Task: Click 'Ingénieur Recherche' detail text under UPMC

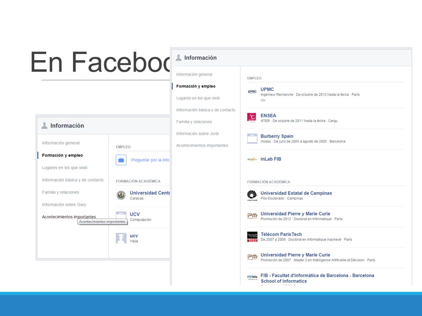Action: click(x=276, y=95)
